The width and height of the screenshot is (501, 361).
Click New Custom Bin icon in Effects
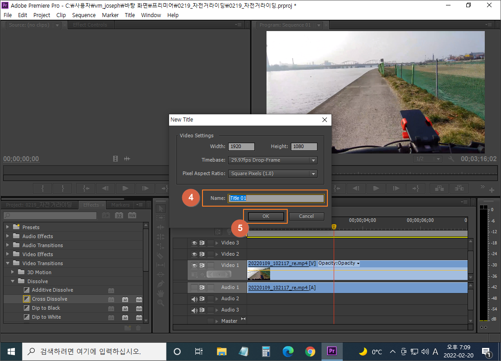tap(128, 328)
